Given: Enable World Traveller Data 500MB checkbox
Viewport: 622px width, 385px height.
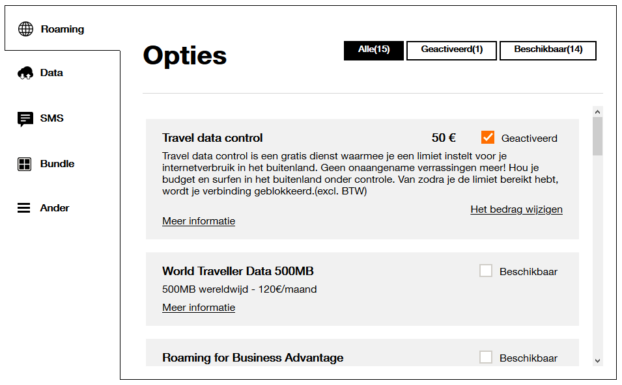Looking at the screenshot, I should pos(486,271).
